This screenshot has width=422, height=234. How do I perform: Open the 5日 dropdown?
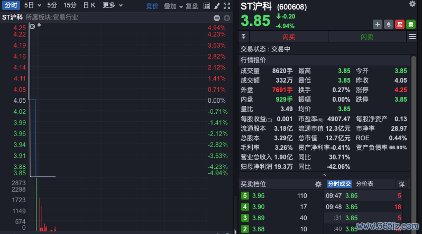click(x=33, y=5)
